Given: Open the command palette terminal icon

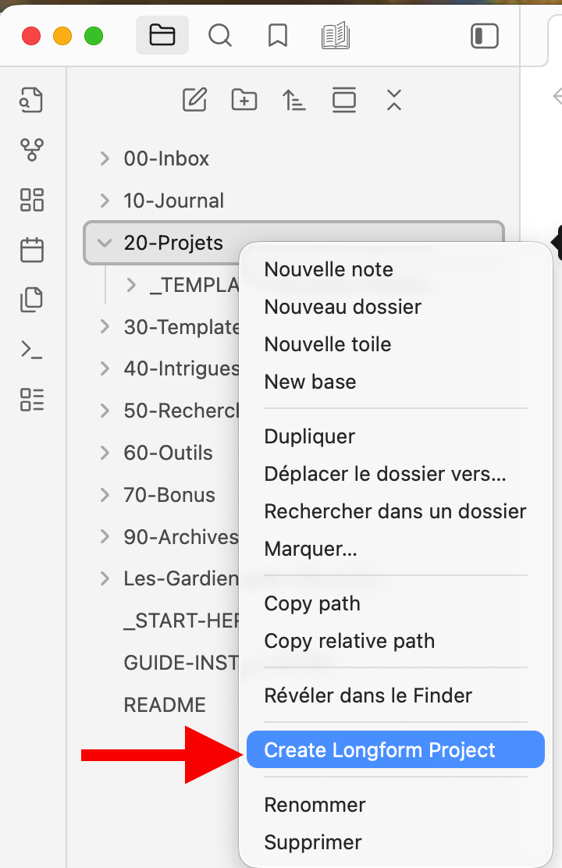Looking at the screenshot, I should (x=32, y=350).
